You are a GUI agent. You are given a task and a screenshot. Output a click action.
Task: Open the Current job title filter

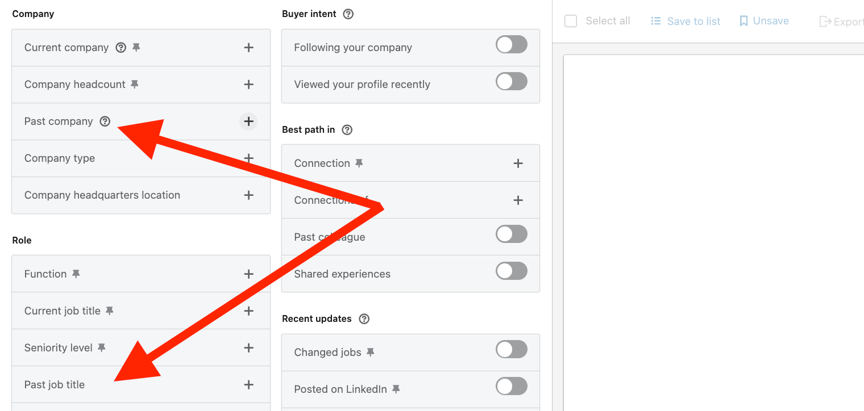tap(248, 311)
